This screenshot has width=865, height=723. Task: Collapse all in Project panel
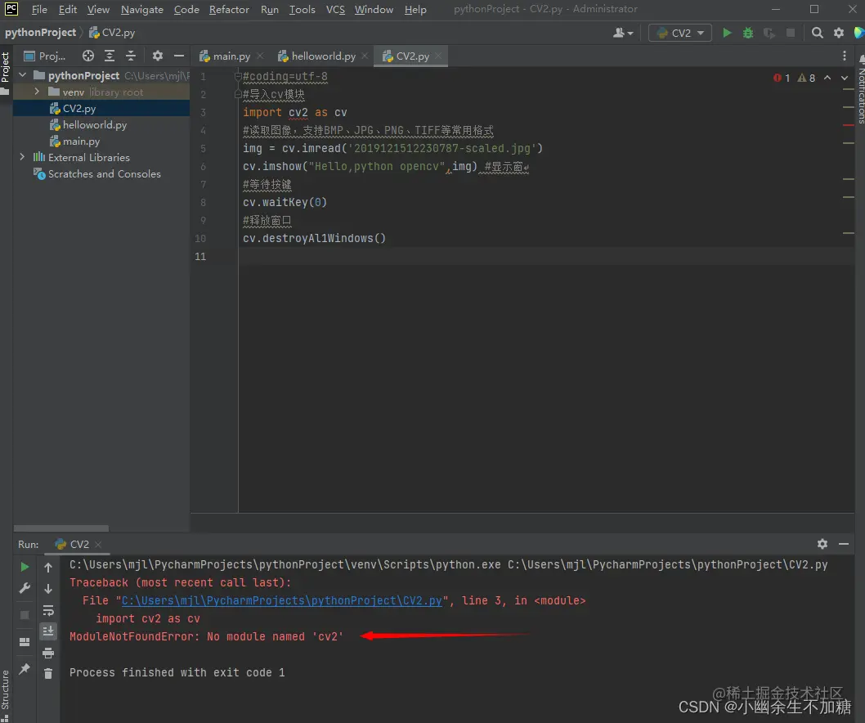131,56
